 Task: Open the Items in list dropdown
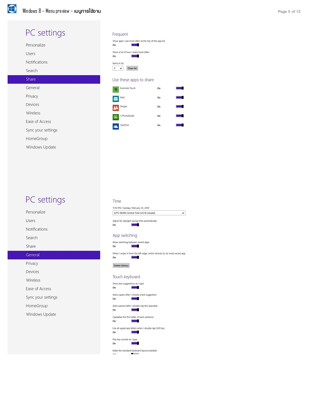click(118, 68)
